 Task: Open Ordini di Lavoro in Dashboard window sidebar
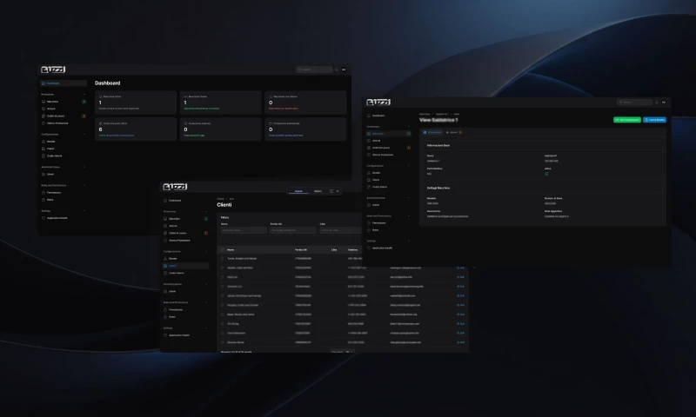point(64,116)
